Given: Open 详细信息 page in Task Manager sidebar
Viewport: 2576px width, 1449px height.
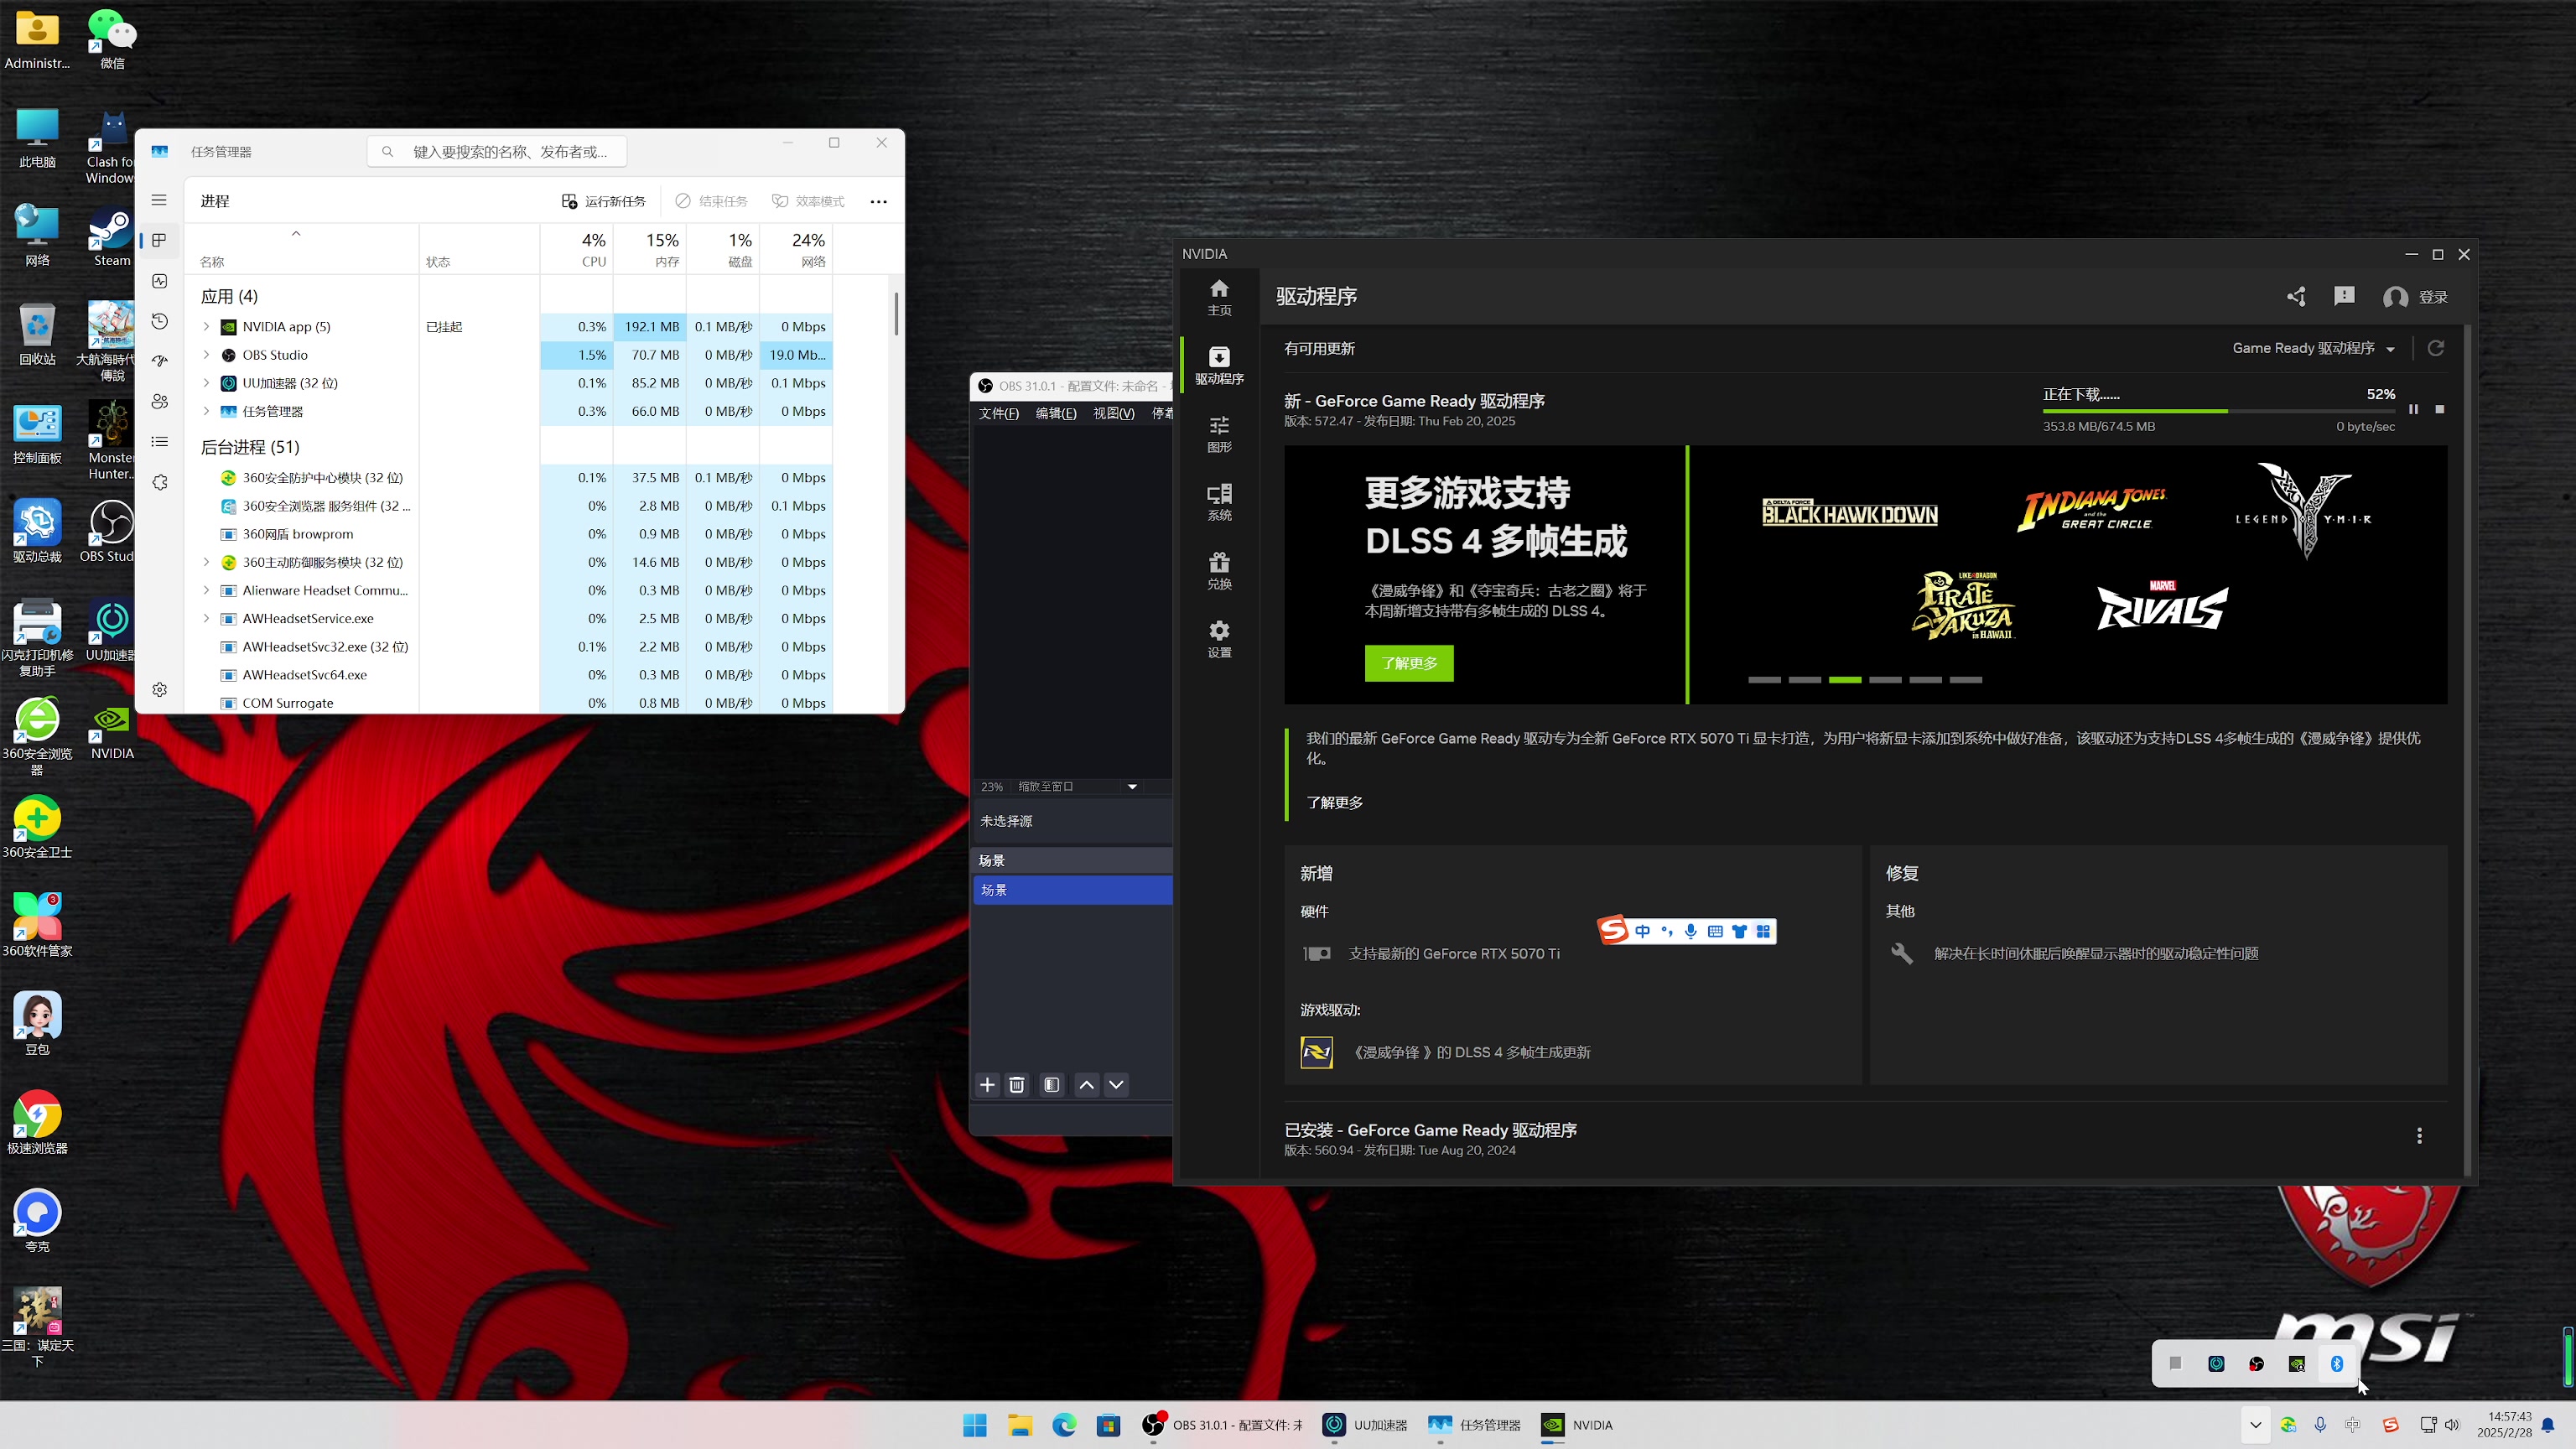Looking at the screenshot, I should pos(159,442).
